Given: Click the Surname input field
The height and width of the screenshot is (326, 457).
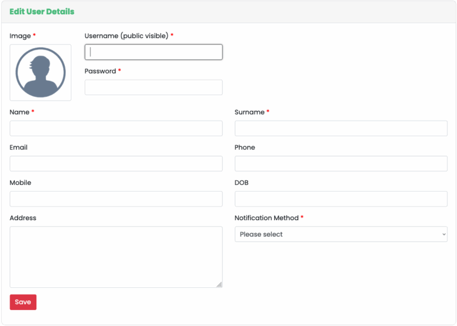Looking at the screenshot, I should tap(340, 128).
